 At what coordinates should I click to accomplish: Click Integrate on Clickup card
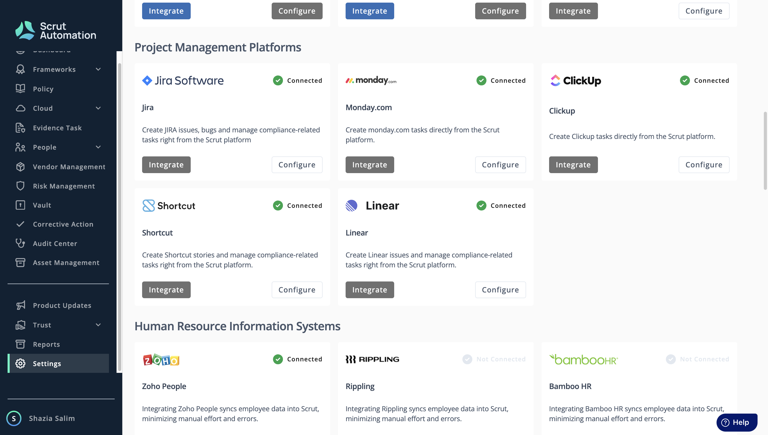pos(573,164)
